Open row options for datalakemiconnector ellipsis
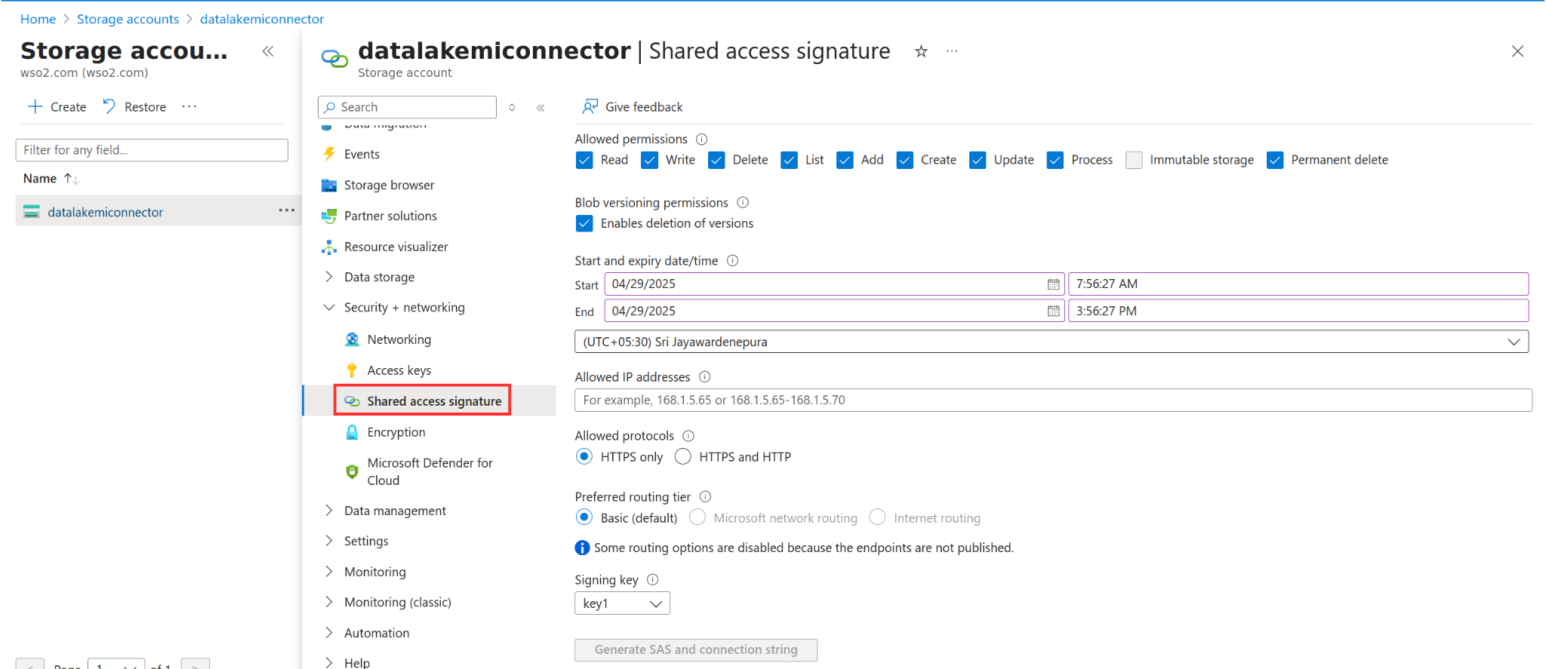 coord(287,210)
